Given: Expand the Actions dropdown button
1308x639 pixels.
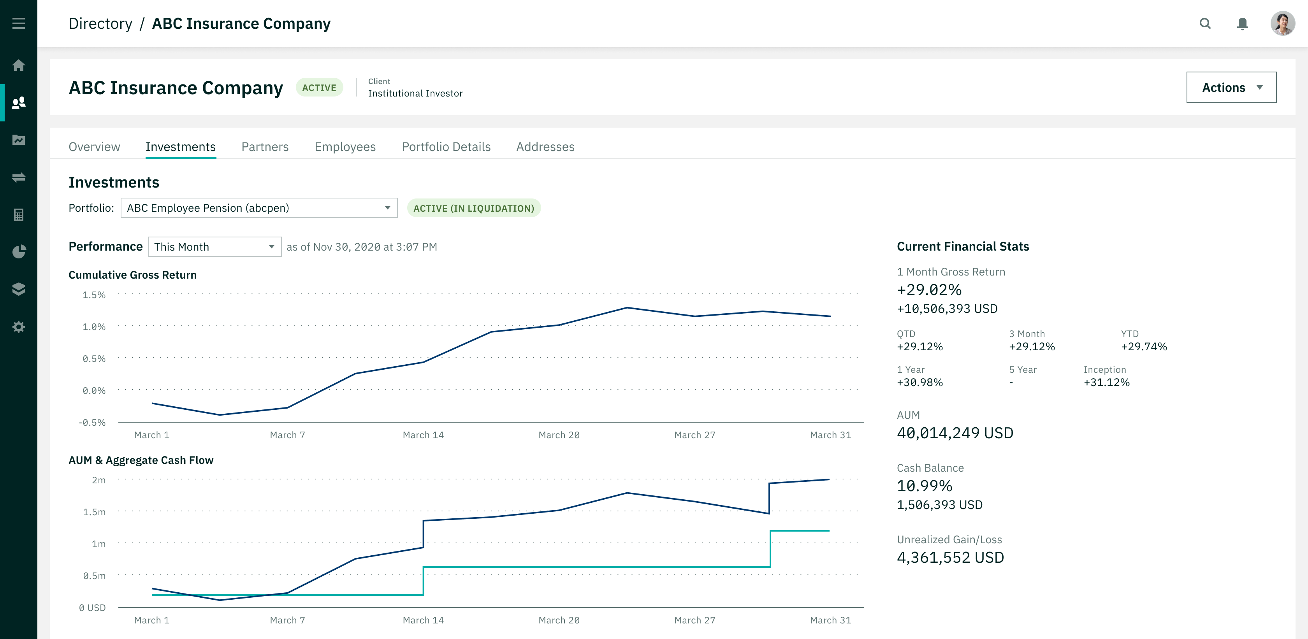Looking at the screenshot, I should [x=1231, y=87].
